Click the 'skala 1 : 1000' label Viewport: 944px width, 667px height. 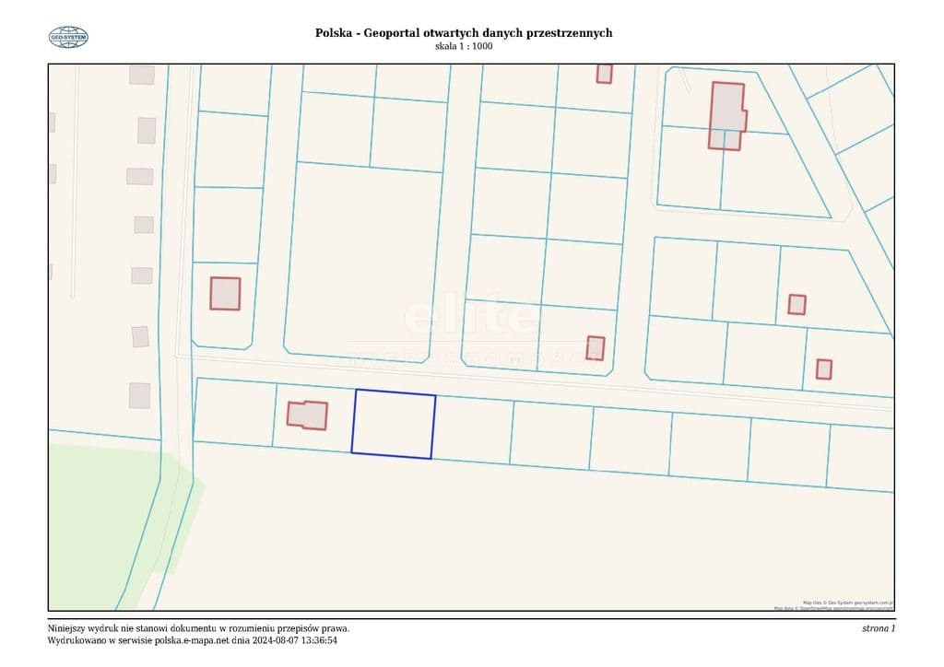(464, 46)
